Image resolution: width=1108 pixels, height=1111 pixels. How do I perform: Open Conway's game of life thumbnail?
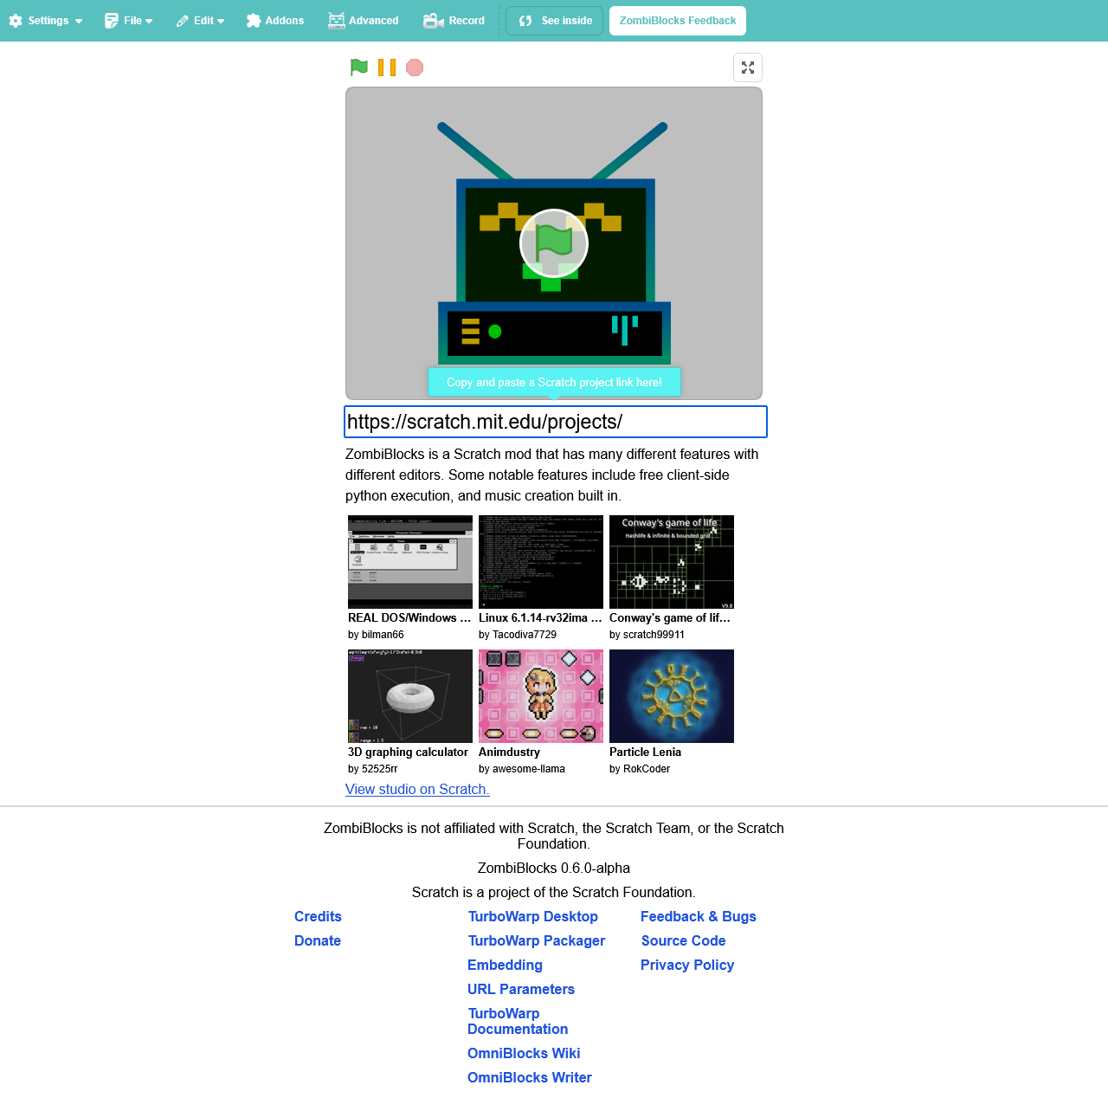point(672,562)
